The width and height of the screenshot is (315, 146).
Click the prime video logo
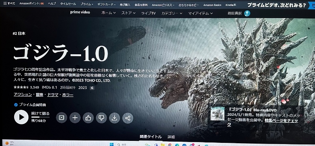80,12
